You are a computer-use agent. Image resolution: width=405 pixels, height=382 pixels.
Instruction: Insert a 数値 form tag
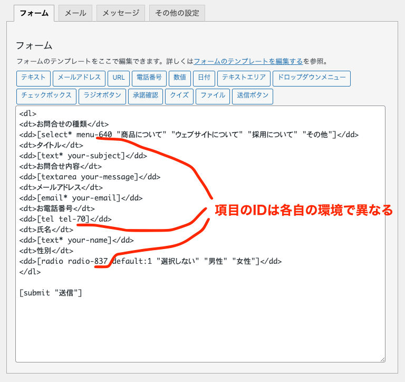coord(180,78)
